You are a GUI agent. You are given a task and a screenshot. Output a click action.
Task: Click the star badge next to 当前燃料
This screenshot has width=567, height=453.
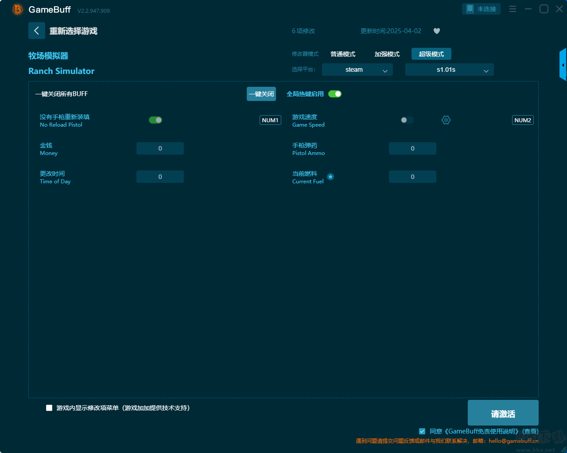coord(330,176)
